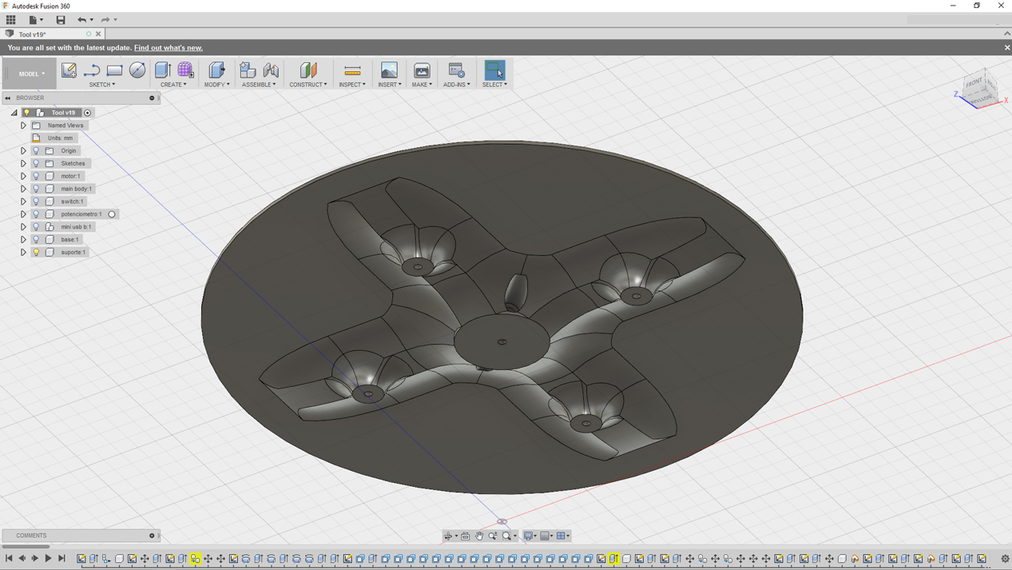Open timeline settings gear icon
The width and height of the screenshot is (1012, 570).
pyautogui.click(x=1005, y=559)
